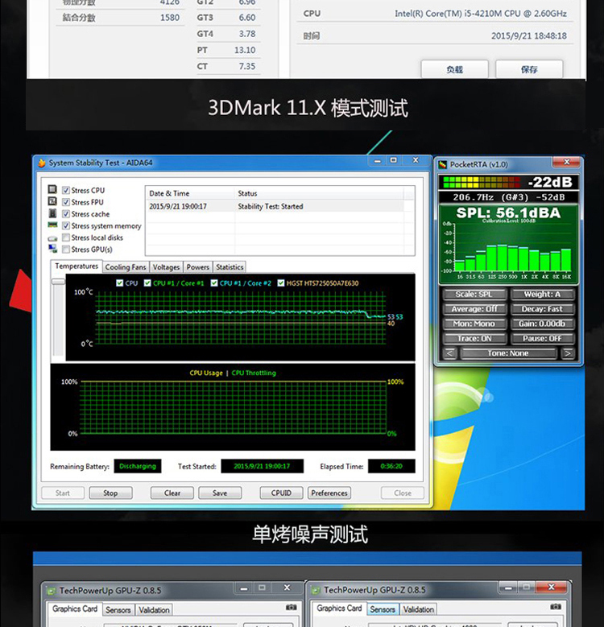Image resolution: width=604 pixels, height=627 pixels.
Task: Open AIDA64 Preferences
Action: pos(329,493)
